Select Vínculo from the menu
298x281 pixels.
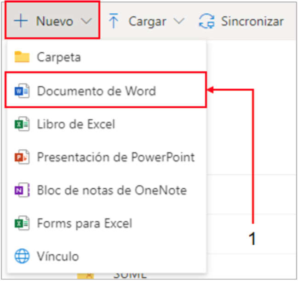pos(107,256)
